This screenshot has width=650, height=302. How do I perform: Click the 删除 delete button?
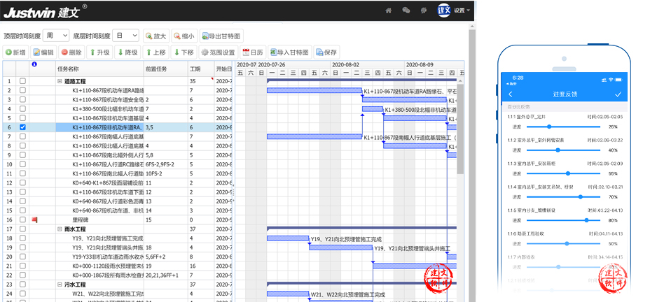(71, 52)
